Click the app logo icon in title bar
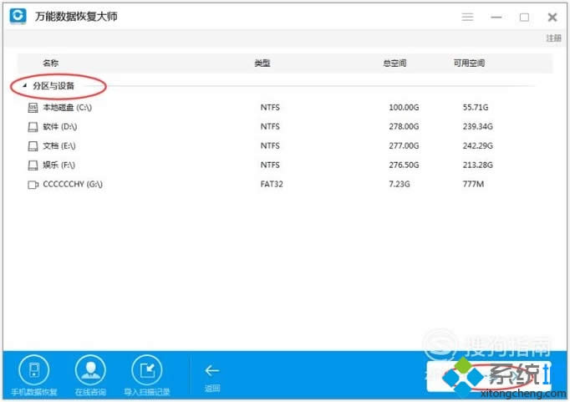 pyautogui.click(x=18, y=16)
